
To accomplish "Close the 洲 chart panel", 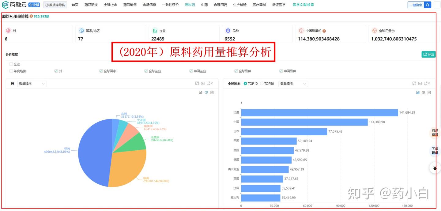I will click(212, 83).
